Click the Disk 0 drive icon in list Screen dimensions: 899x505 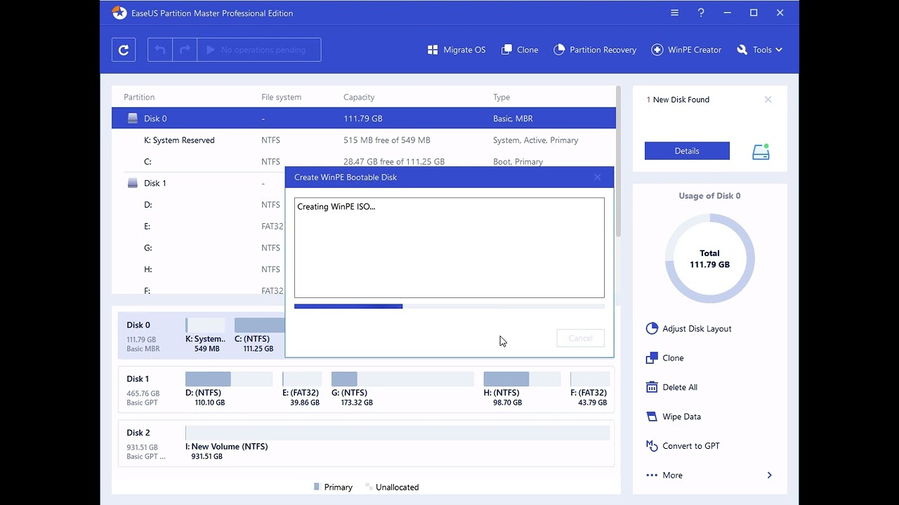[x=133, y=119]
